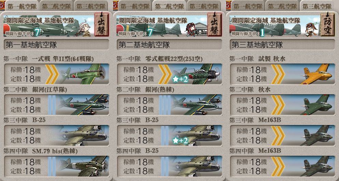Click the 第二基地航空隊 banner with combat radius 7
This screenshot has width=339, height=181.
162,26
